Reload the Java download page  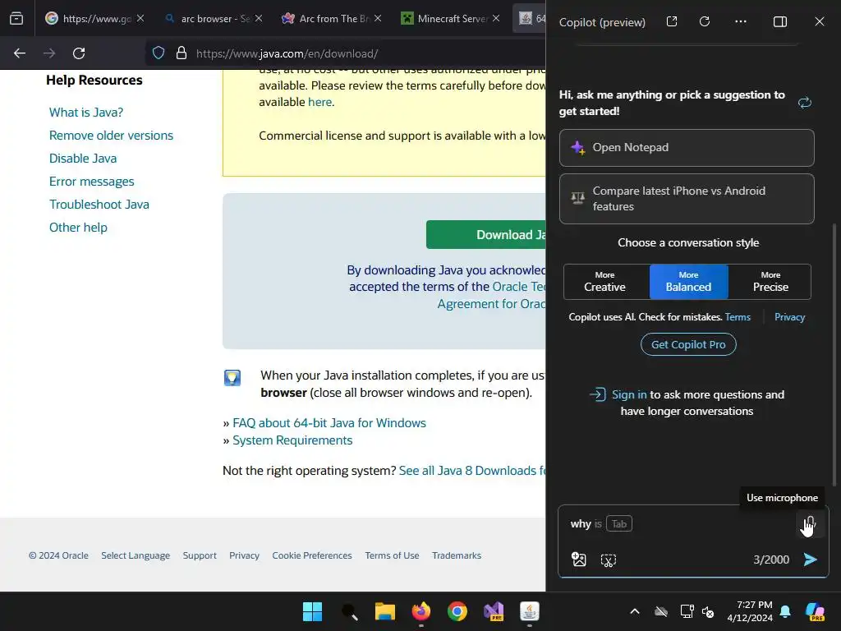pyautogui.click(x=79, y=53)
